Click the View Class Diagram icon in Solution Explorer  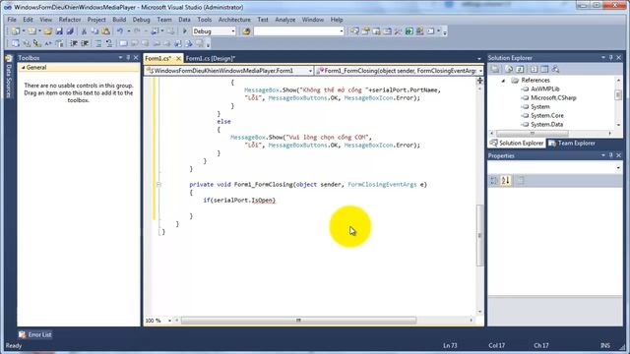point(555,69)
